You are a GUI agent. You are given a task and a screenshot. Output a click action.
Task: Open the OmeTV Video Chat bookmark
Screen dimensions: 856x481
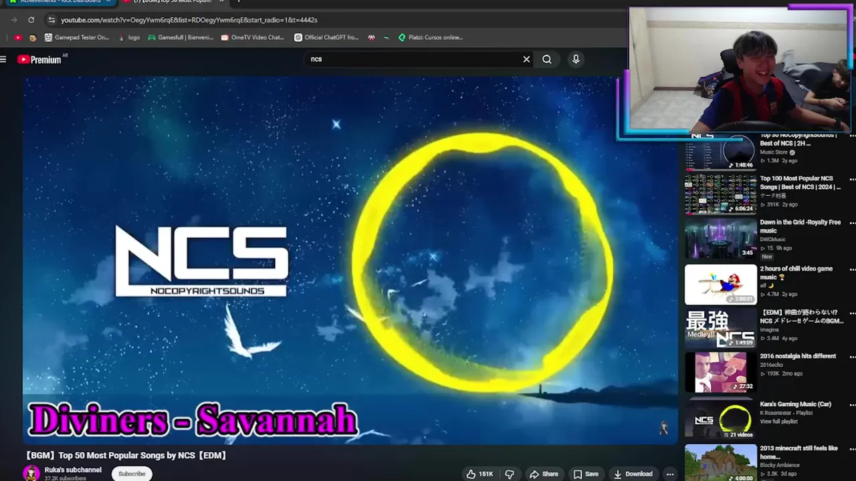(x=253, y=37)
